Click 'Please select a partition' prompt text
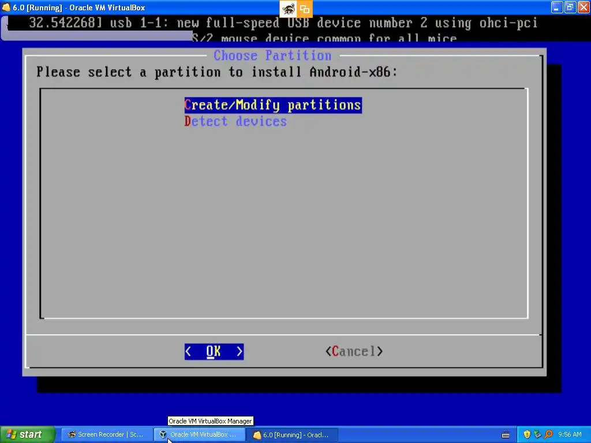 (x=217, y=72)
